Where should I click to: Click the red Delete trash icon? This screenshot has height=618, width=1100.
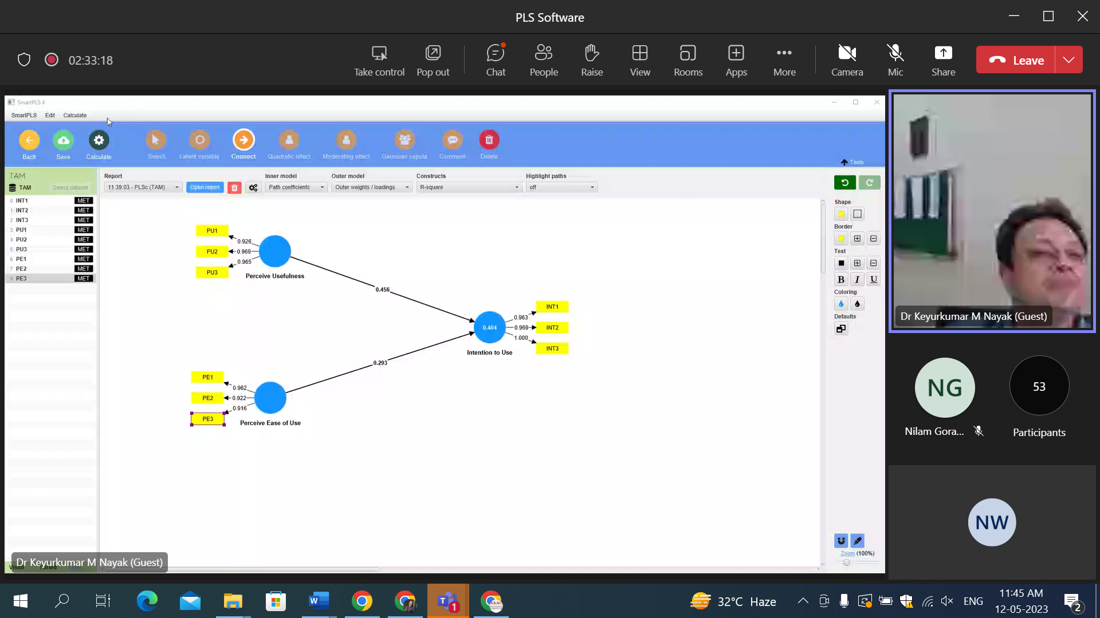(x=489, y=140)
